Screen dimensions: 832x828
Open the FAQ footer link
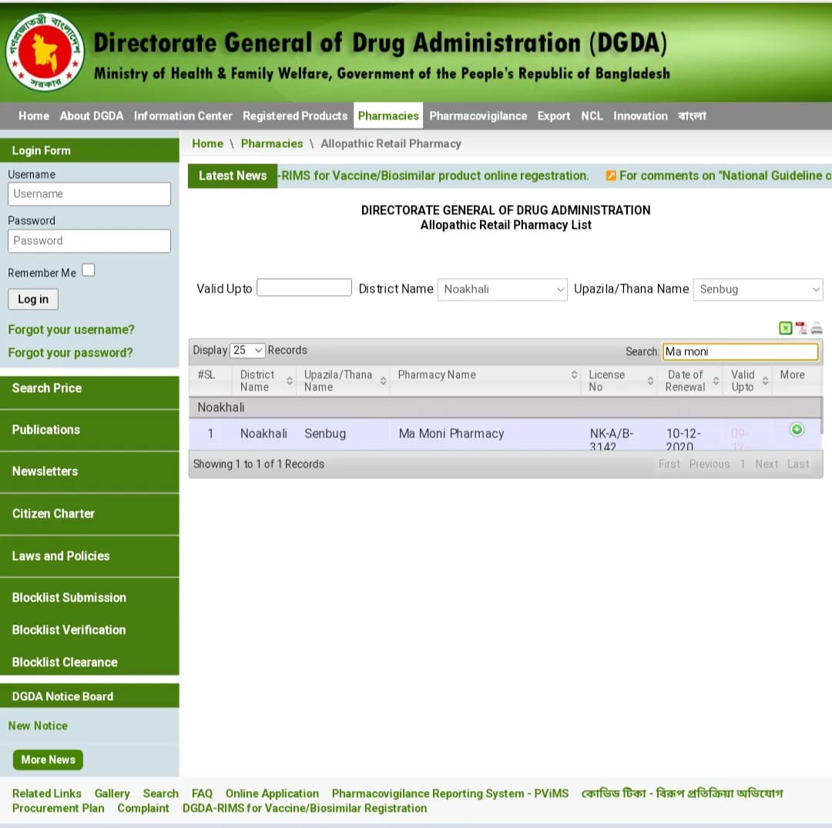tap(202, 793)
